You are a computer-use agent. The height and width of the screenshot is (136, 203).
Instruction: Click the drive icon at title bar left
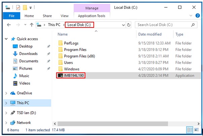(x=7, y=7)
